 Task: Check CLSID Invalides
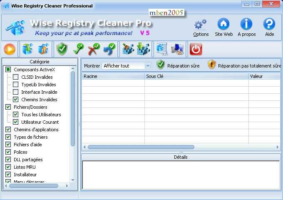coord(16,77)
